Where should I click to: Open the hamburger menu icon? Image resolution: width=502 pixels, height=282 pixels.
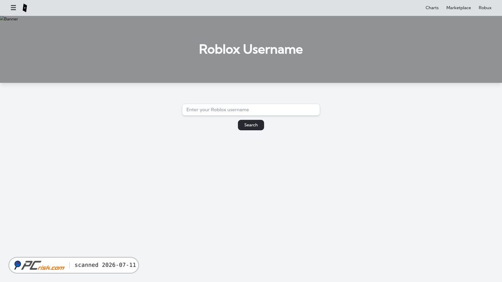coord(13,8)
